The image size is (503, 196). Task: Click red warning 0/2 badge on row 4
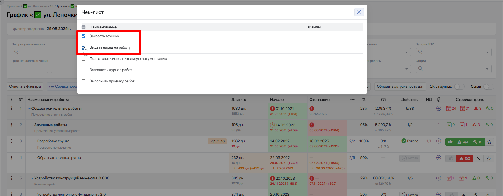[x=464, y=158]
